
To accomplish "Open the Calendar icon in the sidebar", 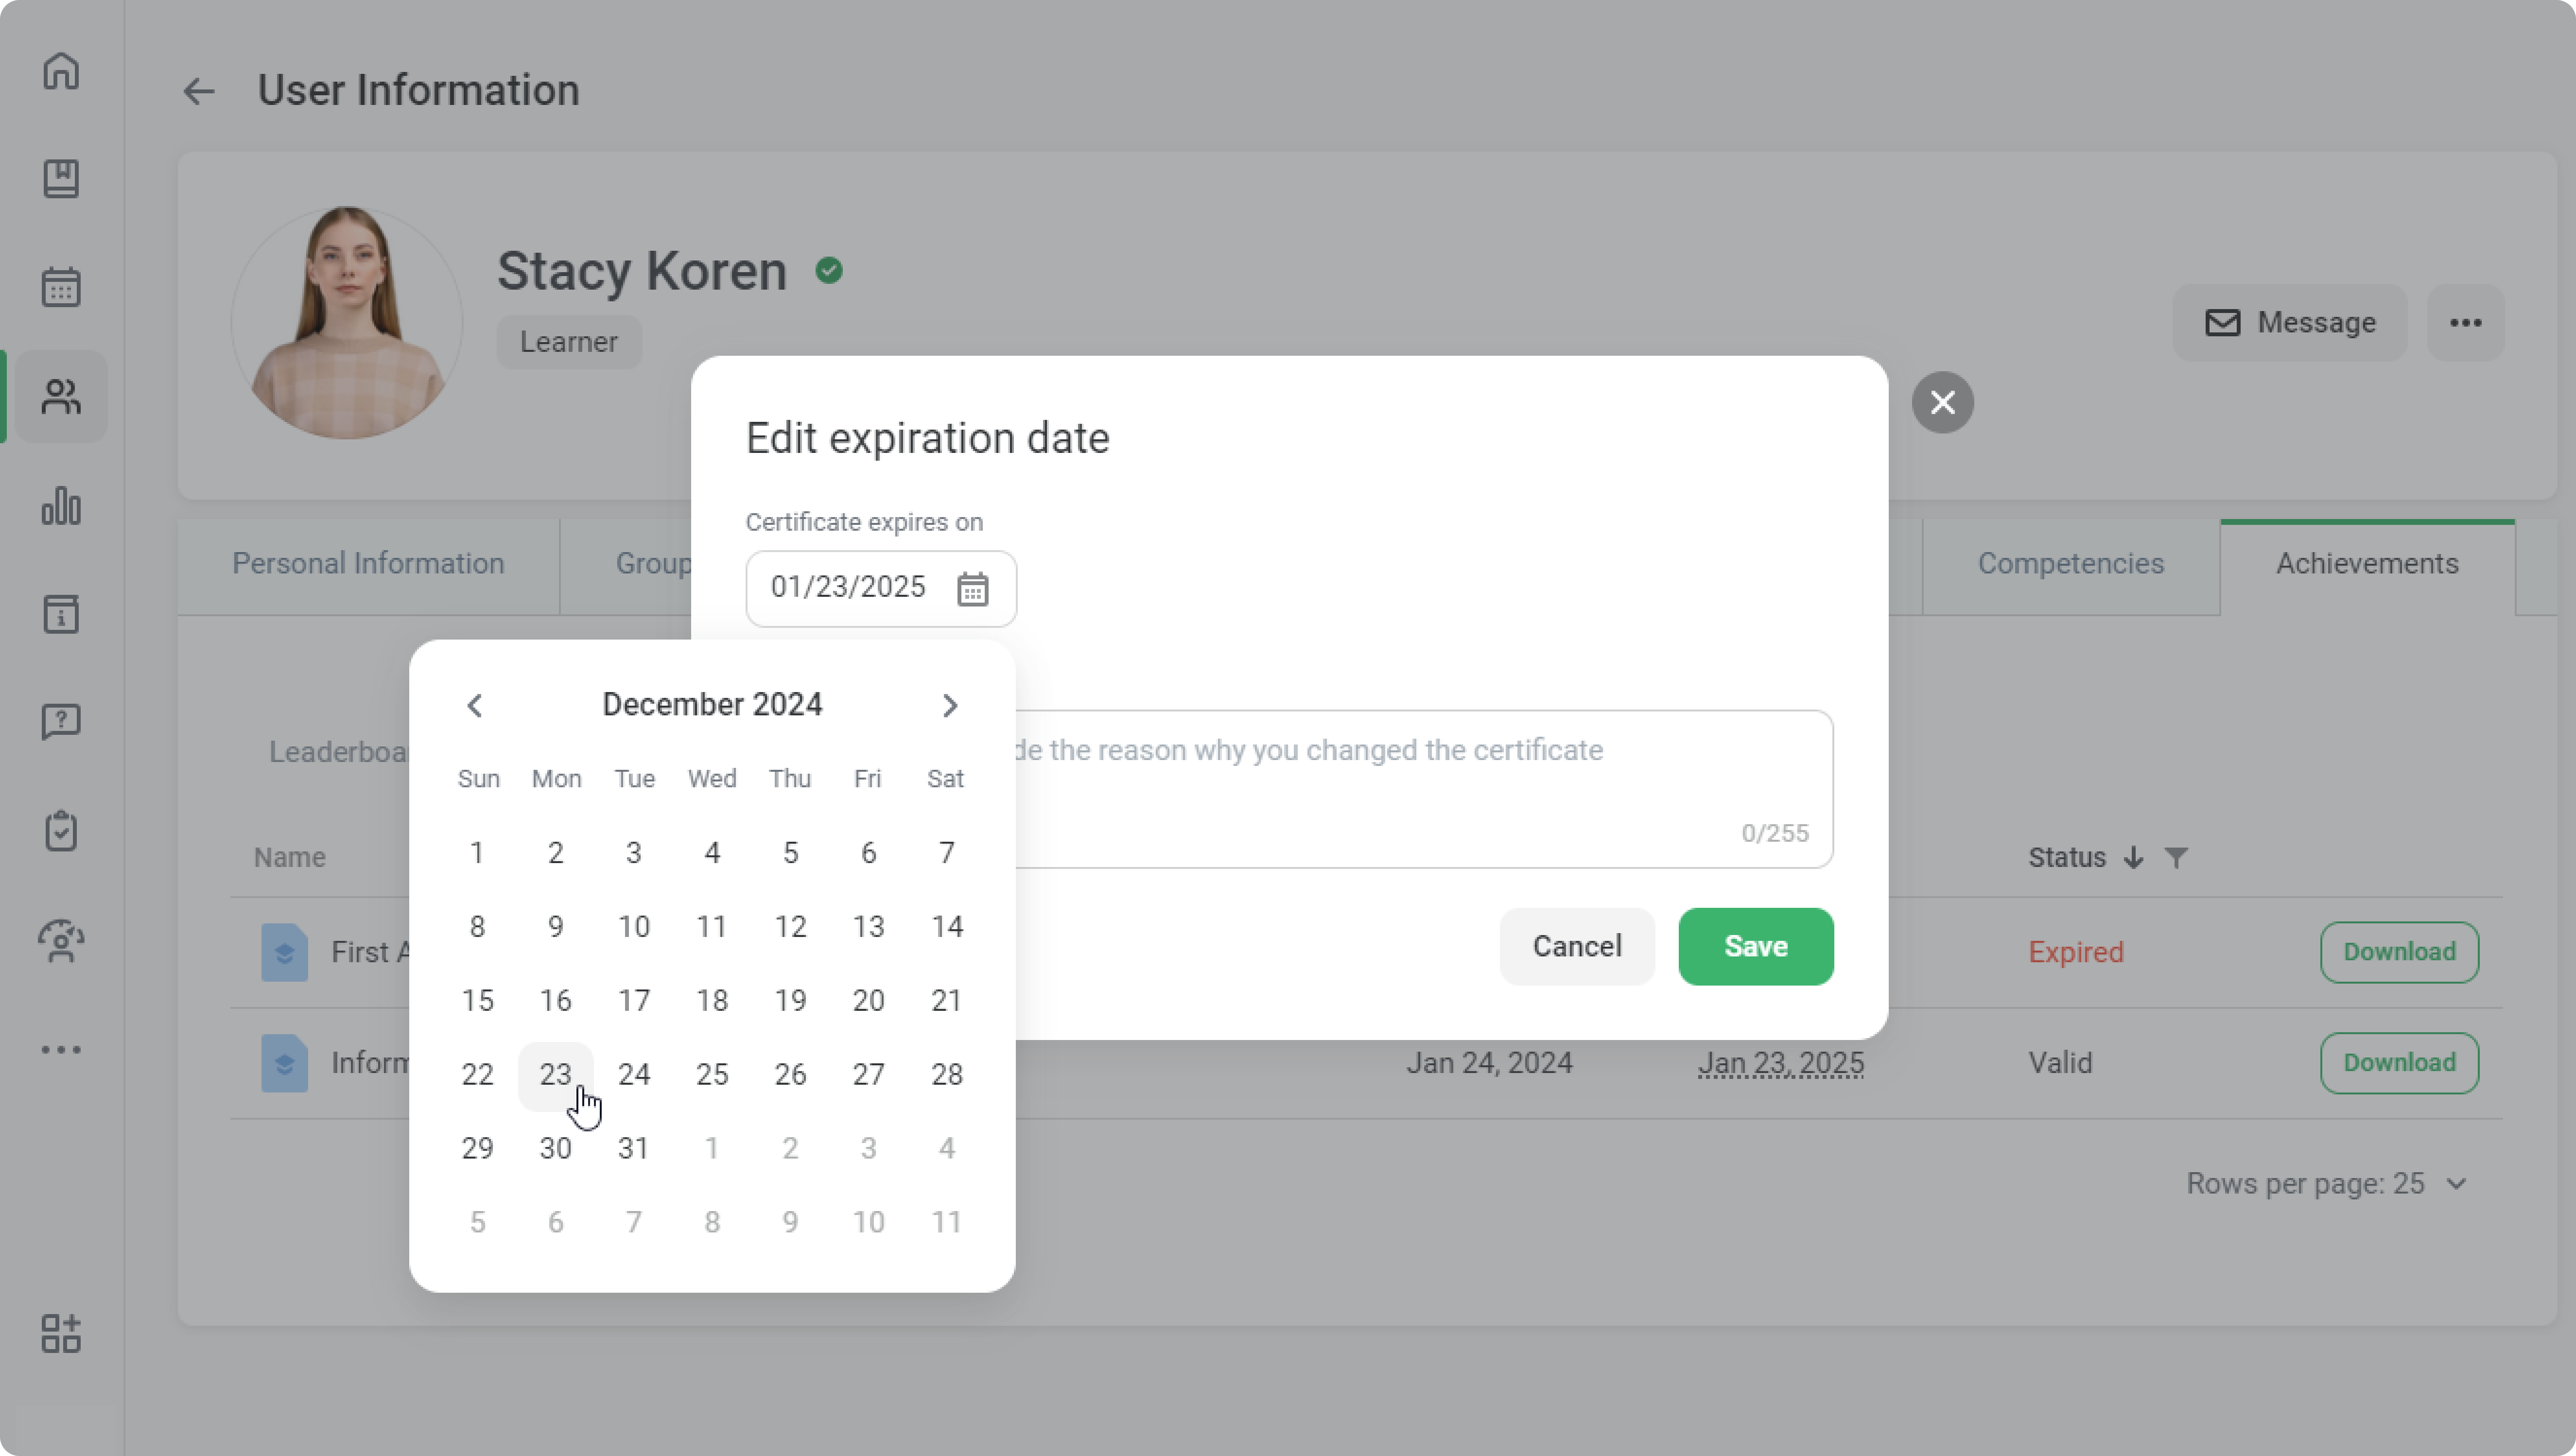I will [61, 288].
